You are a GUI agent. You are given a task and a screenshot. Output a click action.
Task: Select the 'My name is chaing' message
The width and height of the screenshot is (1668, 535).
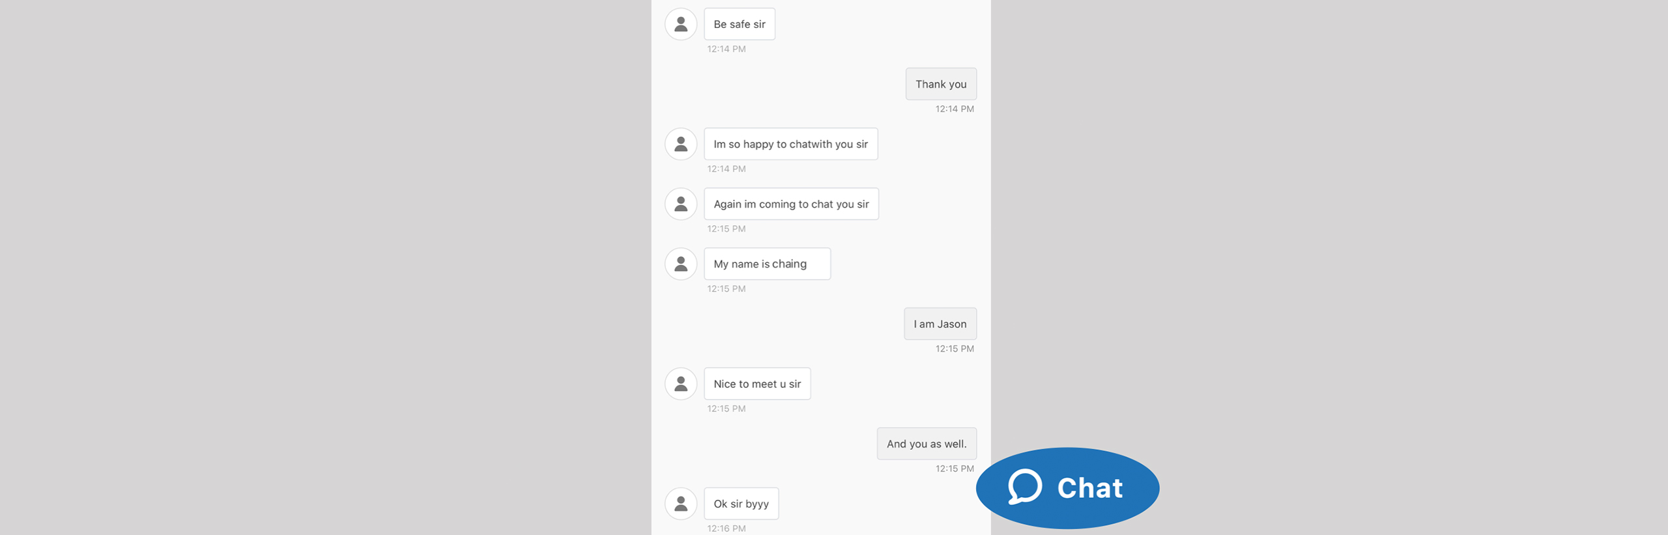(768, 264)
